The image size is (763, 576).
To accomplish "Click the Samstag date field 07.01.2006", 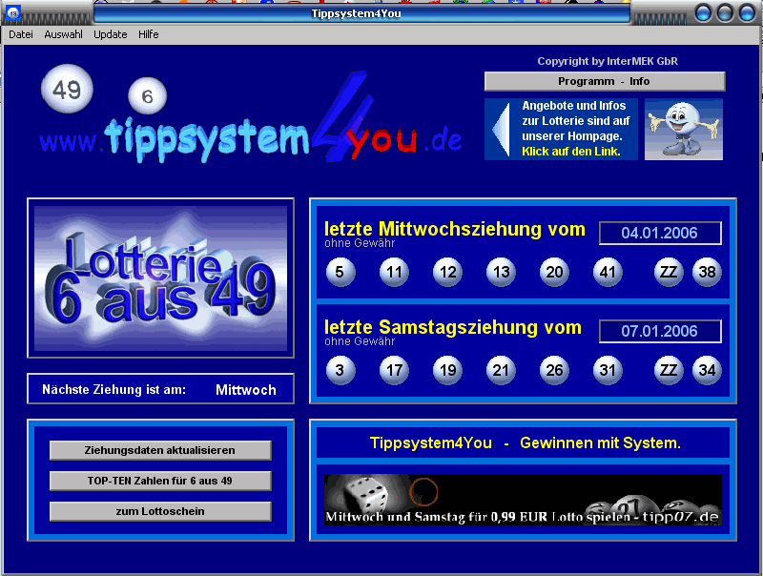I will (660, 331).
